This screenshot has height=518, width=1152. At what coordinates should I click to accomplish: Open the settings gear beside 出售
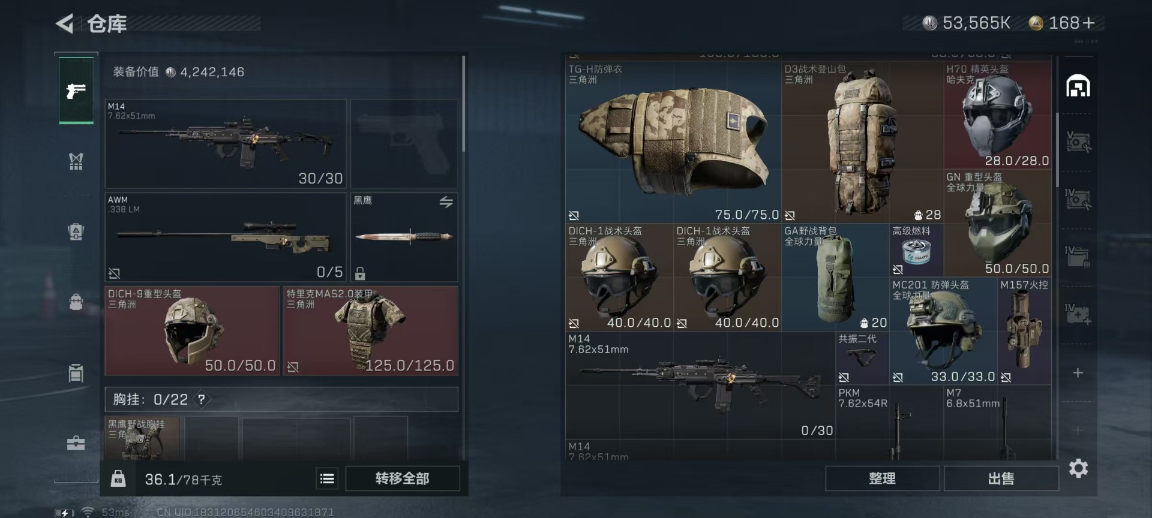1078,468
